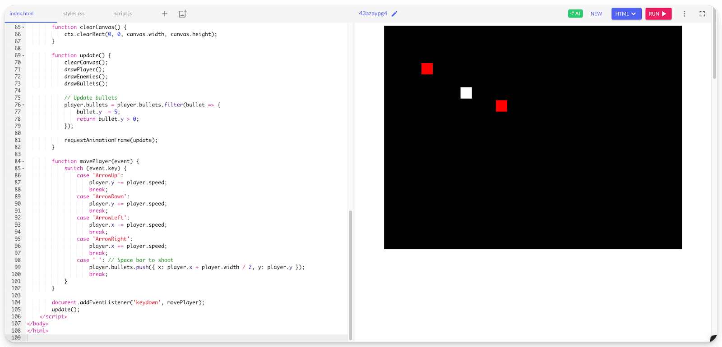Click the upload image asset icon
This screenshot has width=722, height=347.
click(x=182, y=14)
